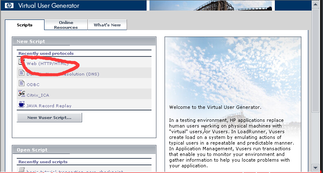Choose the ODBC protocol link
The height and width of the screenshot is (173, 323).
click(x=33, y=84)
